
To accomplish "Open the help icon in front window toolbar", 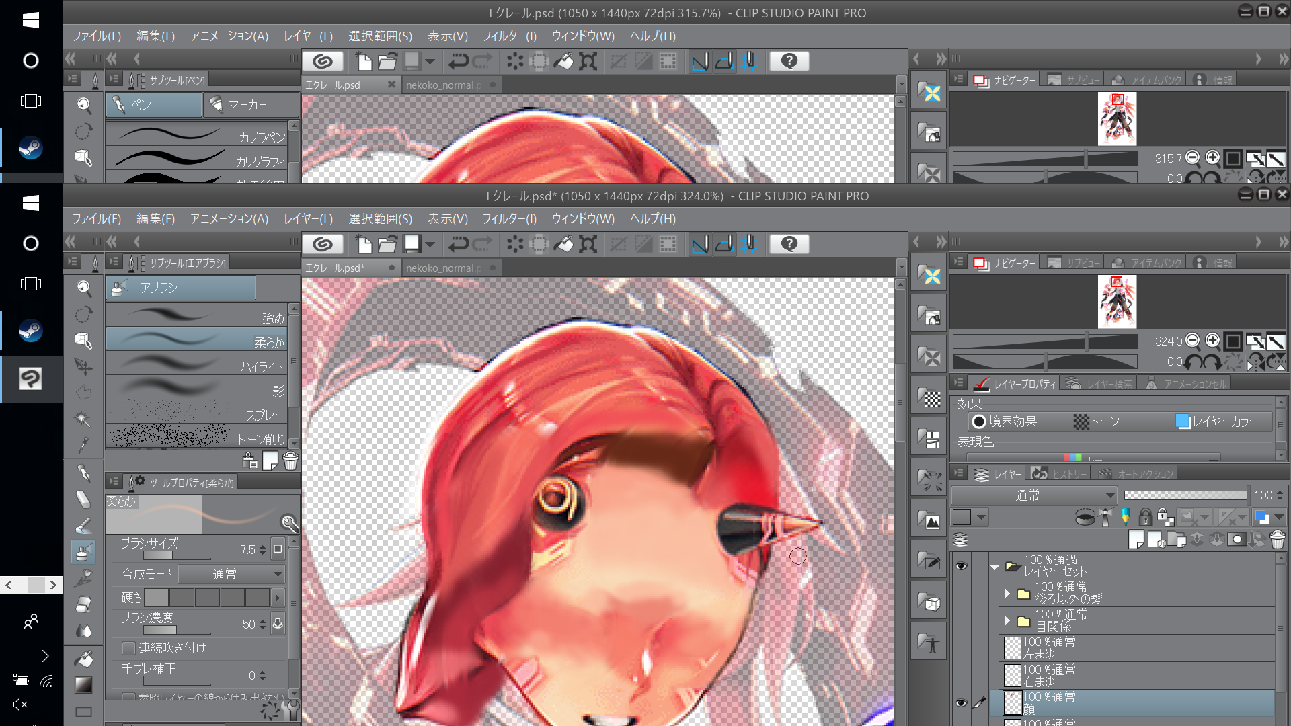I will point(789,244).
